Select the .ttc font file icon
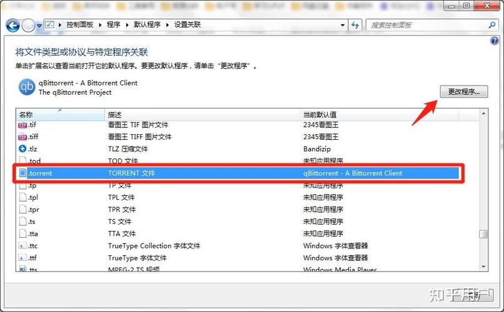 23,246
